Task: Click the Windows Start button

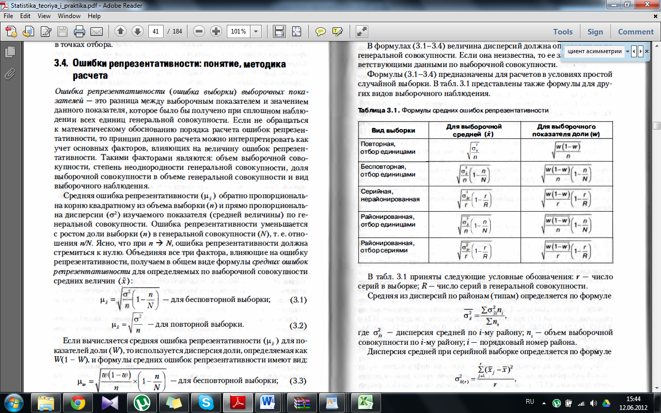Action: pos(13,402)
